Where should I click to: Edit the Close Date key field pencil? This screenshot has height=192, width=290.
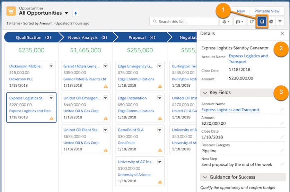[x=282, y=137]
